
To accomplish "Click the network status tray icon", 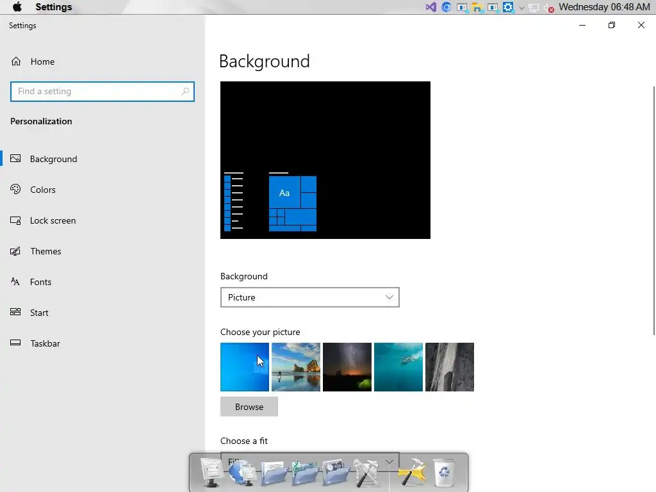I will 534,8.
